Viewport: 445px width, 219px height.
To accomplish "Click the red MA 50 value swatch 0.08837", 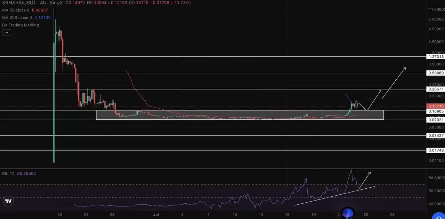I will pos(40,10).
